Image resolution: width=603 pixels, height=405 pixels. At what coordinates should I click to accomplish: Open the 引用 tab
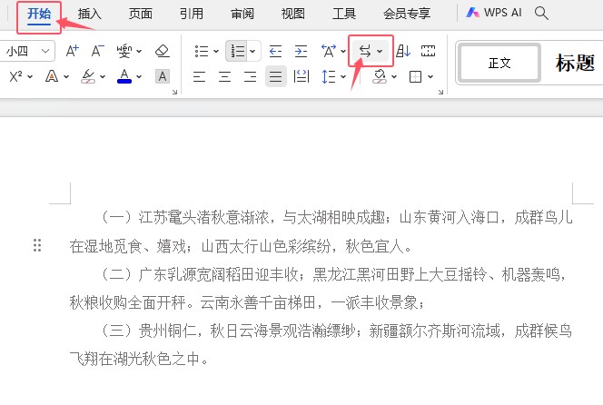(x=192, y=14)
